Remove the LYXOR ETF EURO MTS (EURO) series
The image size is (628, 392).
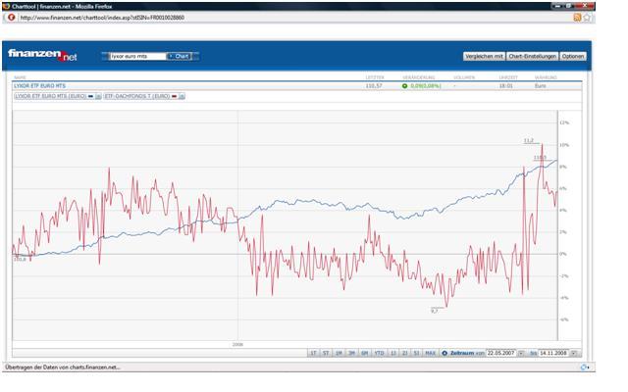click(x=98, y=96)
